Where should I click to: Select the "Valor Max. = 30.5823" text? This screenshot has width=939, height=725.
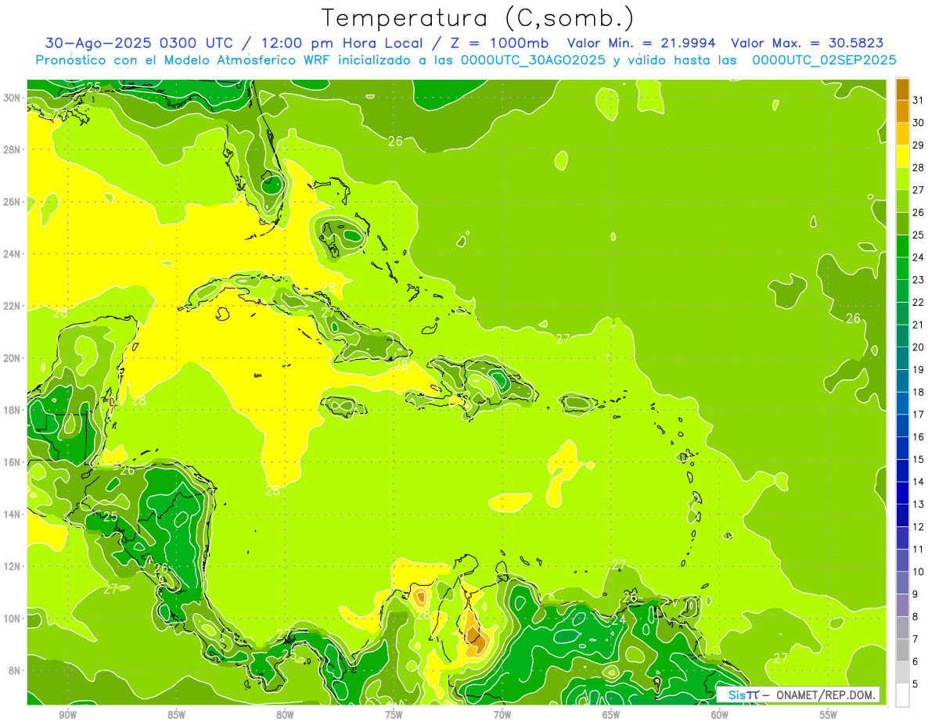807,43
